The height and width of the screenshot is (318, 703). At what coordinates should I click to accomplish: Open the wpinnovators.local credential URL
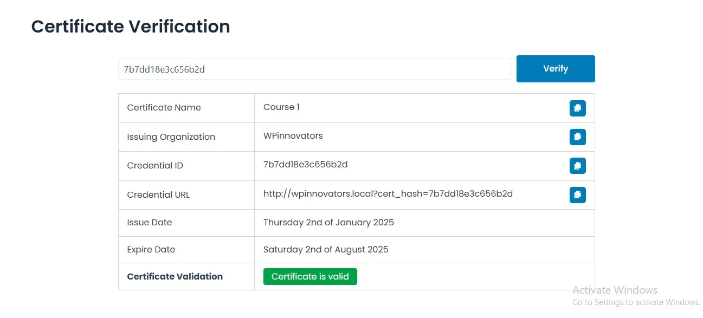[x=388, y=194]
